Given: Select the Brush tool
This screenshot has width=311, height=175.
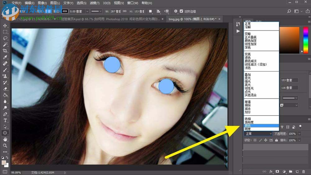Looking at the screenshot, I should point(5,70).
